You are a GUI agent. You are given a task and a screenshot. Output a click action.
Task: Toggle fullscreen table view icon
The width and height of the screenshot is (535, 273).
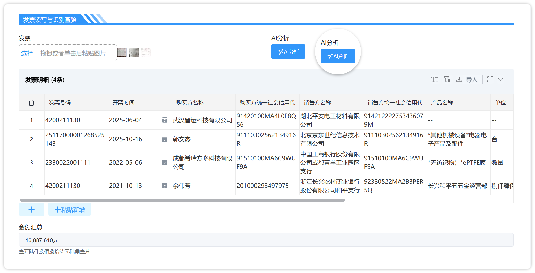click(x=490, y=80)
